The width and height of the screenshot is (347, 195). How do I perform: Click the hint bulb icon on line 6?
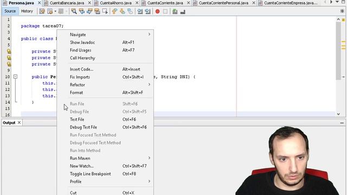click(9, 51)
